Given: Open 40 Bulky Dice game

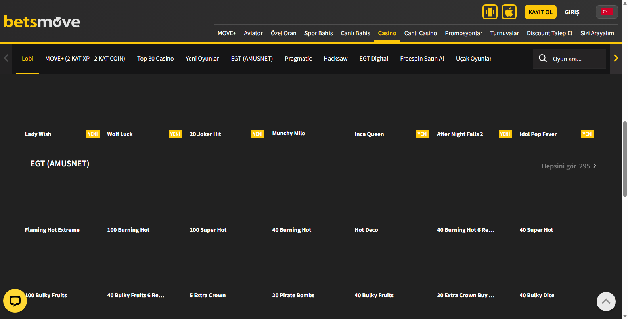Looking at the screenshot, I should [x=537, y=295].
